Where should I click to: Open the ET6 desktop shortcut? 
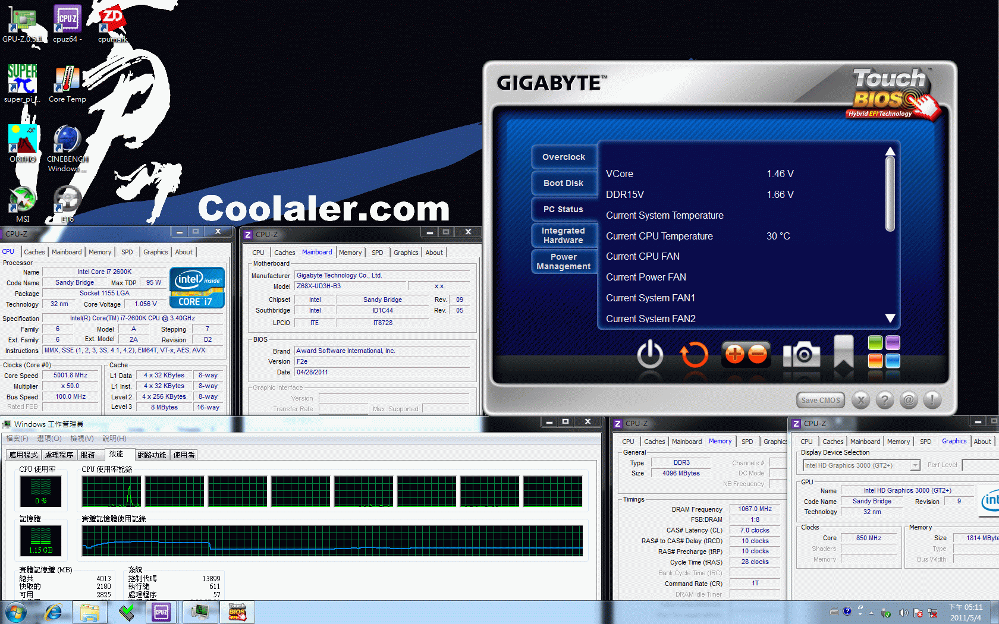(x=67, y=204)
